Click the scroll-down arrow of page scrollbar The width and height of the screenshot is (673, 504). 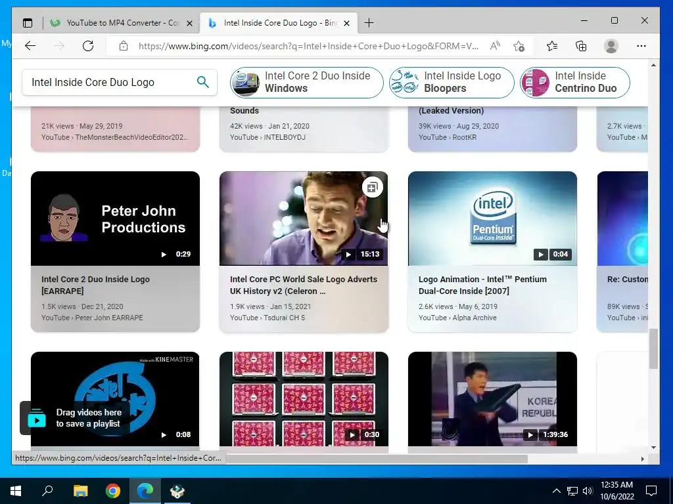[x=653, y=448]
